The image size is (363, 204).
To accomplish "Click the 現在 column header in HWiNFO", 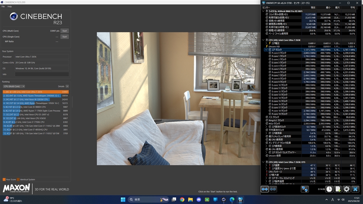I will 313,8.
